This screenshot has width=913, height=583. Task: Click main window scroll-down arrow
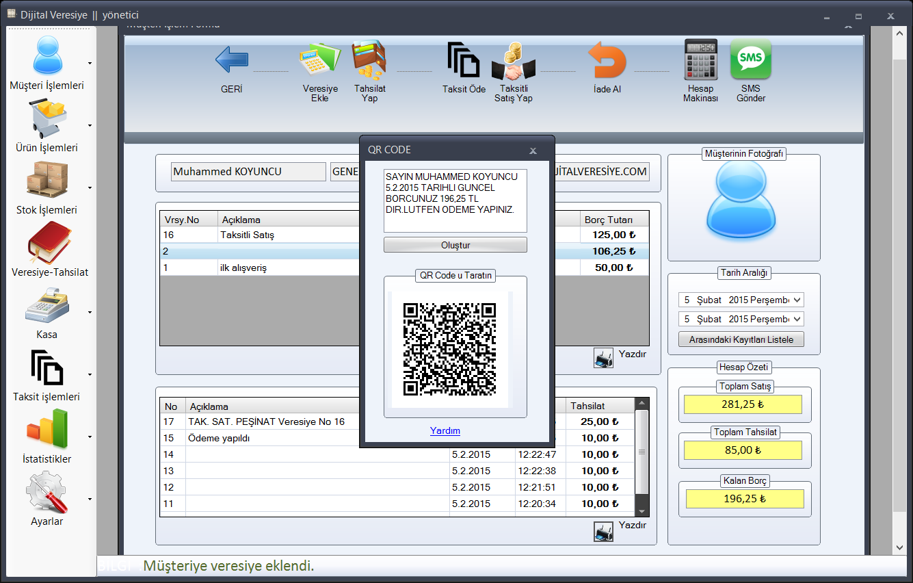coord(900,547)
